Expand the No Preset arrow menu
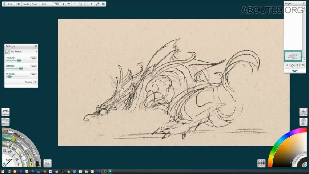The height and width of the screenshot is (174, 309). tap(36, 52)
